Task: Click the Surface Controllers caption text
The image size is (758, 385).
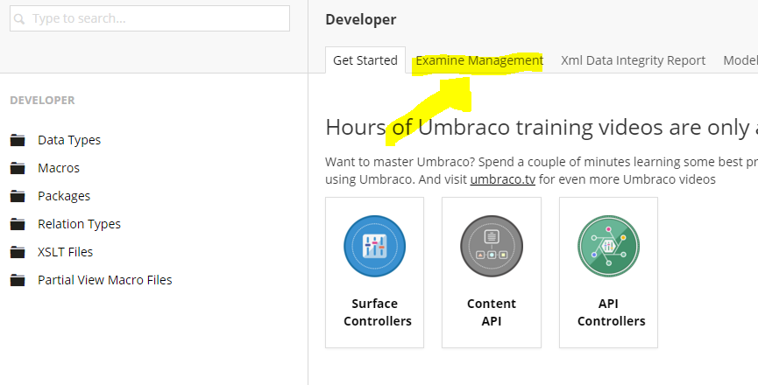Action: click(378, 312)
